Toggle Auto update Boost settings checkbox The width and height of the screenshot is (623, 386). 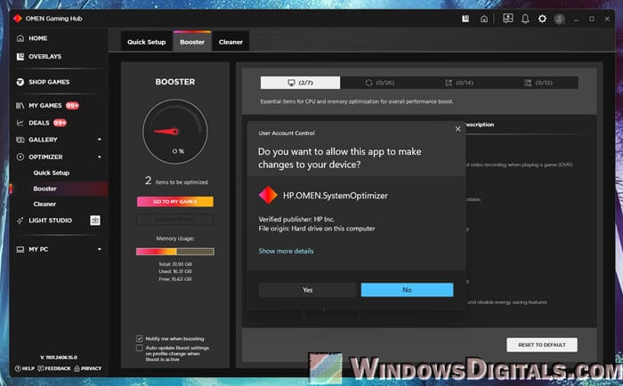point(139,348)
